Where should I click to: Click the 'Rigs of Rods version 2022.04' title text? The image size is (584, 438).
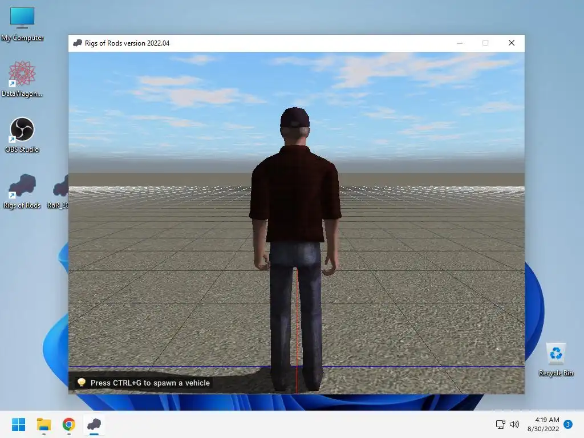pyautogui.click(x=127, y=43)
